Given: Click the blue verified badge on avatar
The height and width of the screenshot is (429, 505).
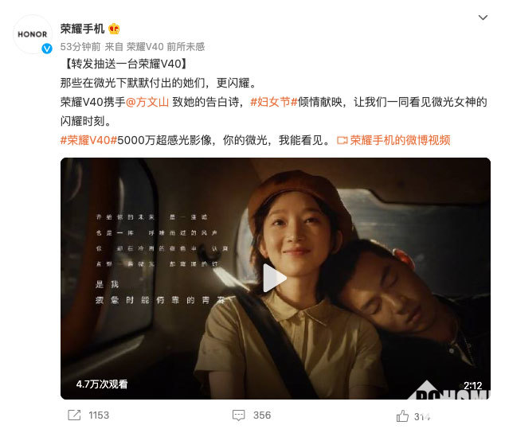Looking at the screenshot, I should [x=47, y=49].
